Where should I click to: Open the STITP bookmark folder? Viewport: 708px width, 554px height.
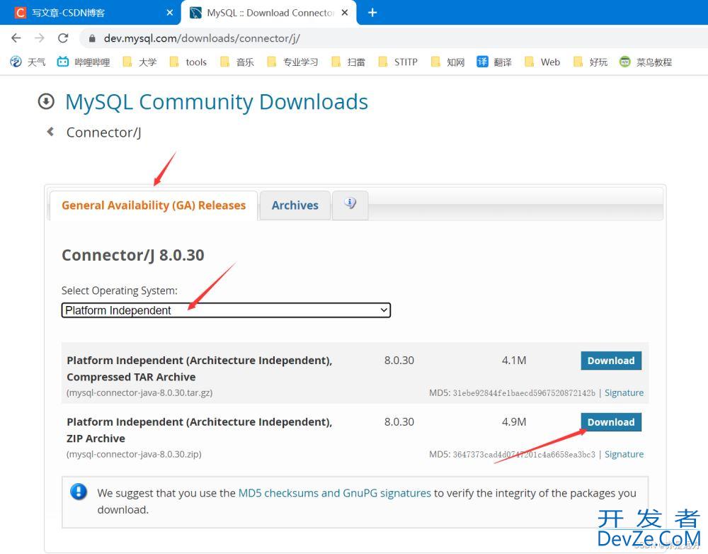pos(397,62)
